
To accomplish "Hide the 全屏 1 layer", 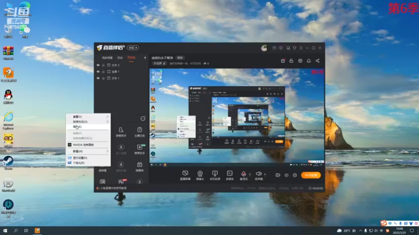I will click(98, 72).
